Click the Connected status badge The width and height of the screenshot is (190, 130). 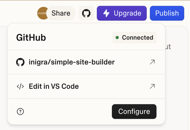[x=134, y=38]
